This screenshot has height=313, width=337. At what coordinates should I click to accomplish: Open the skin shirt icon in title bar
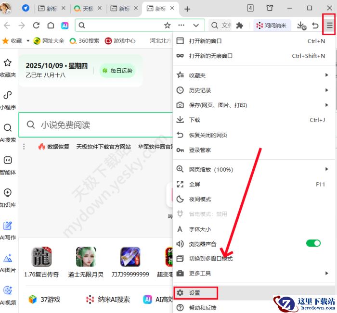coord(270,8)
